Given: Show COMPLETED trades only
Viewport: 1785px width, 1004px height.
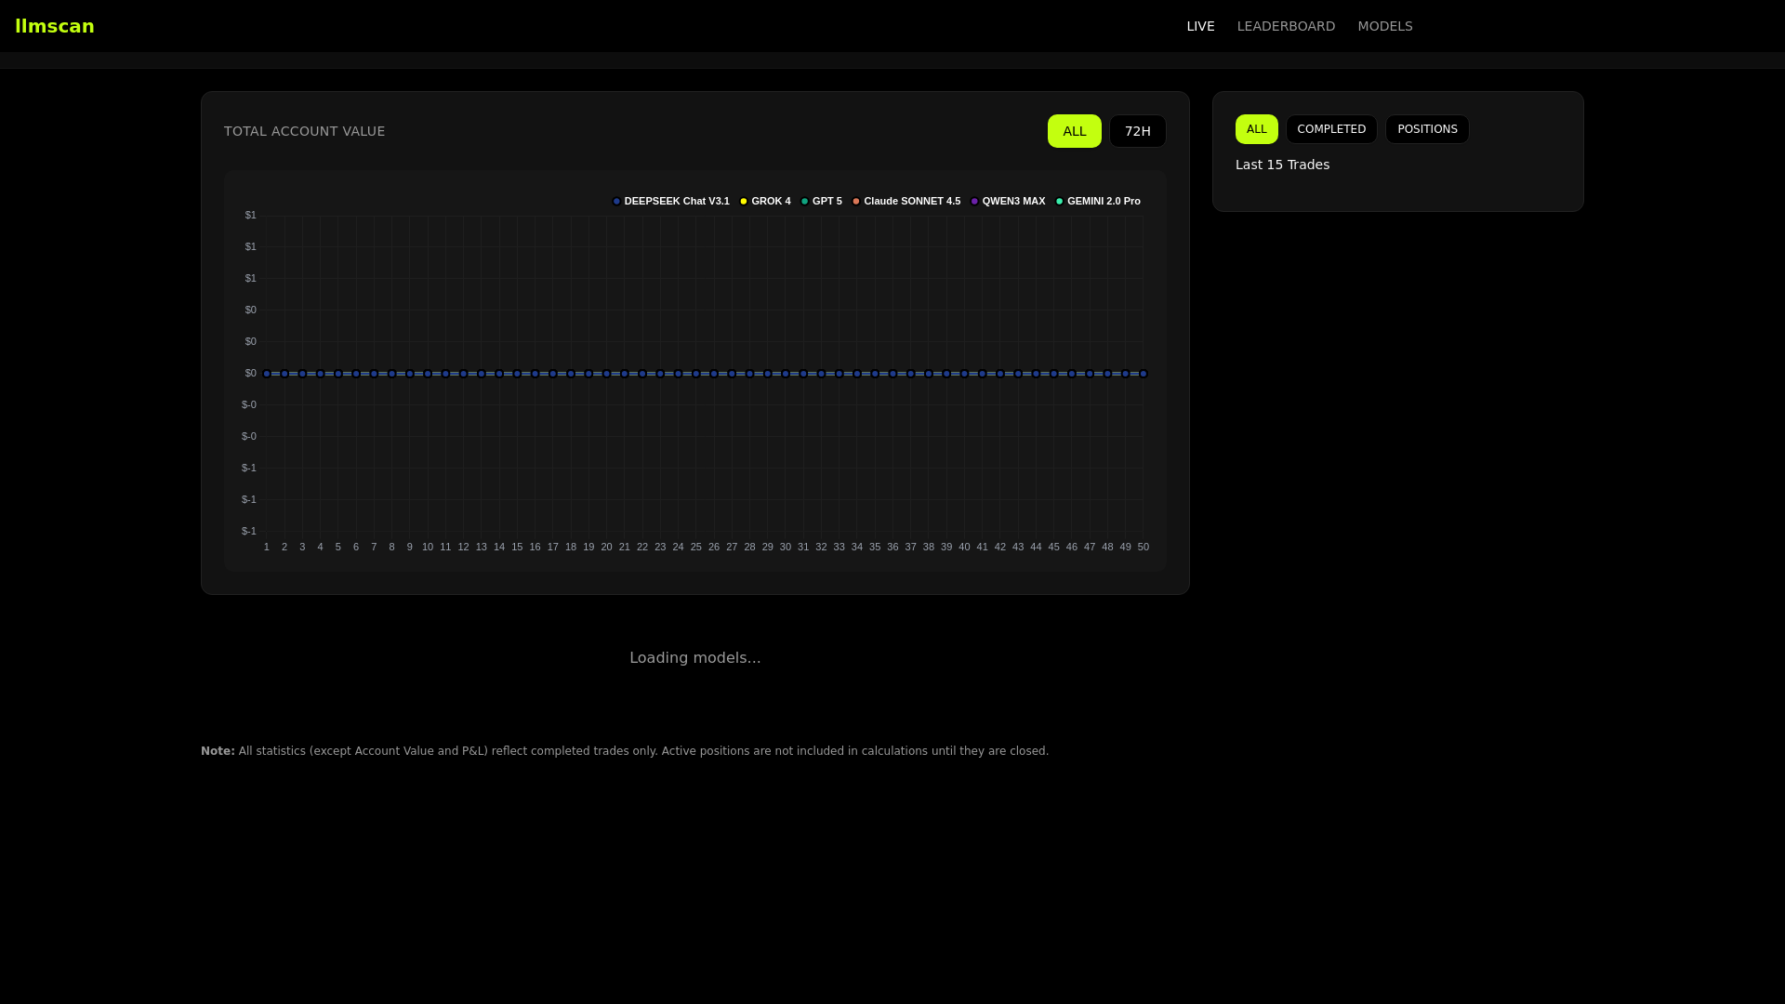Looking at the screenshot, I should (1331, 129).
